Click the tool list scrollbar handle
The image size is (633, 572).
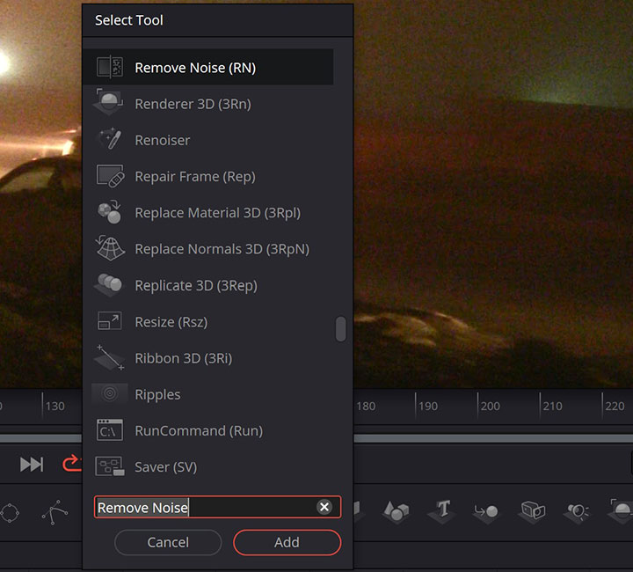(341, 329)
